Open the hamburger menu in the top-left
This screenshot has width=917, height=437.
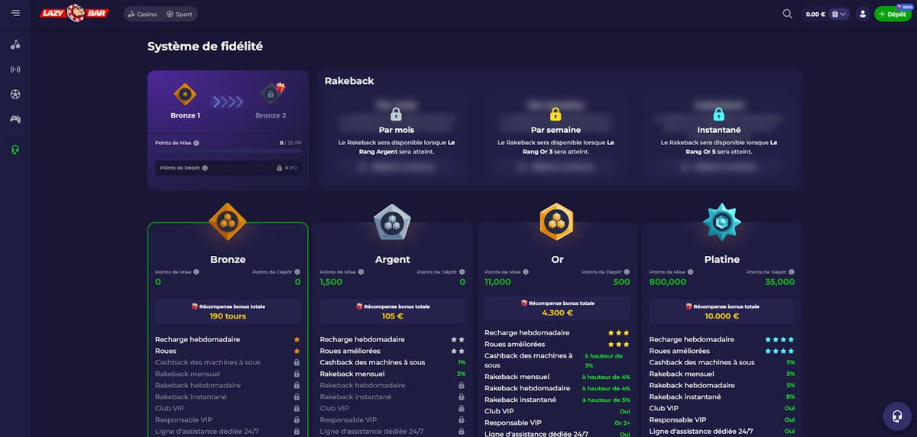[x=15, y=14]
